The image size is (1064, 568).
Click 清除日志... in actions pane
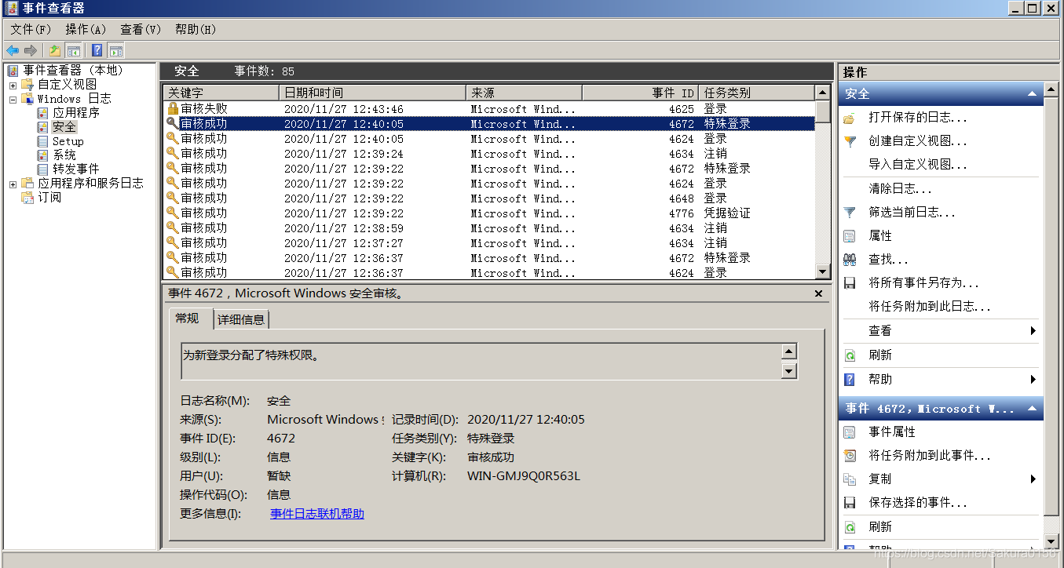[x=900, y=188]
